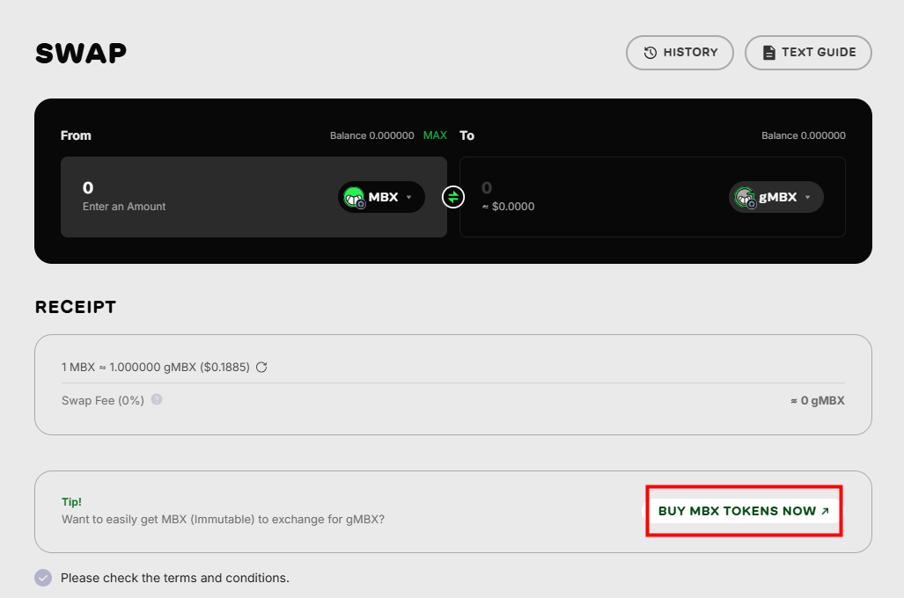
Task: Toggle the terms and conditions checkbox
Action: 43,578
